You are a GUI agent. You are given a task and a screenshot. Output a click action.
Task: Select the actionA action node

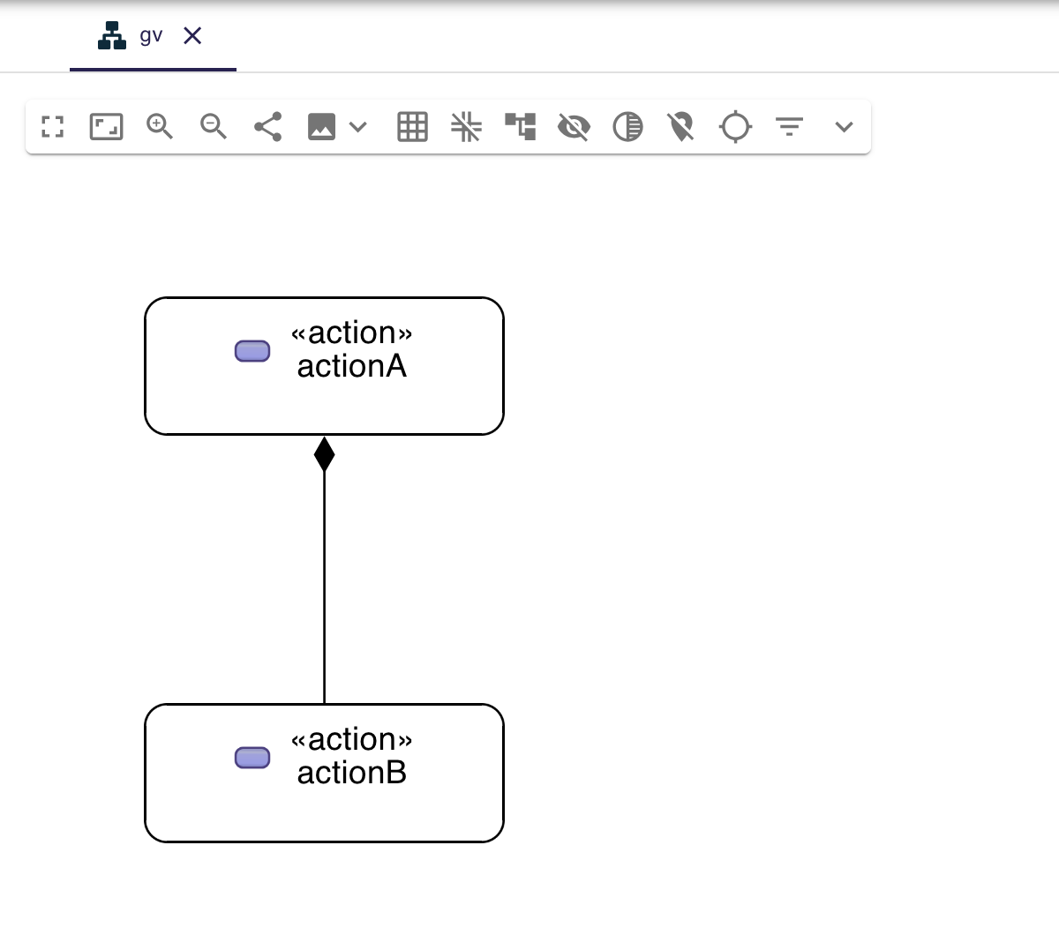(324, 397)
